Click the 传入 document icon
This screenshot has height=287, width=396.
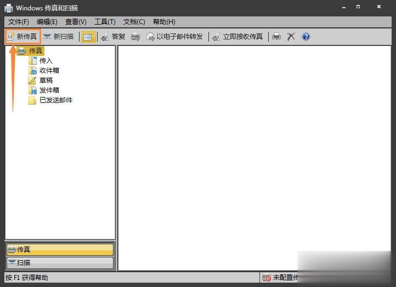click(x=32, y=61)
